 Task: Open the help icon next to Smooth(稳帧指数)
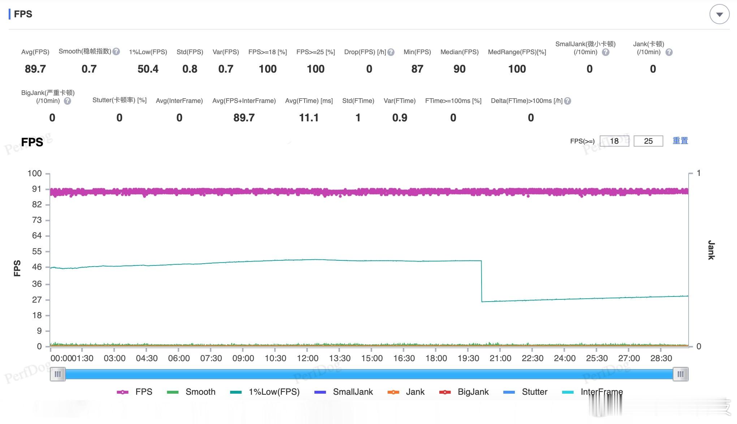[116, 52]
